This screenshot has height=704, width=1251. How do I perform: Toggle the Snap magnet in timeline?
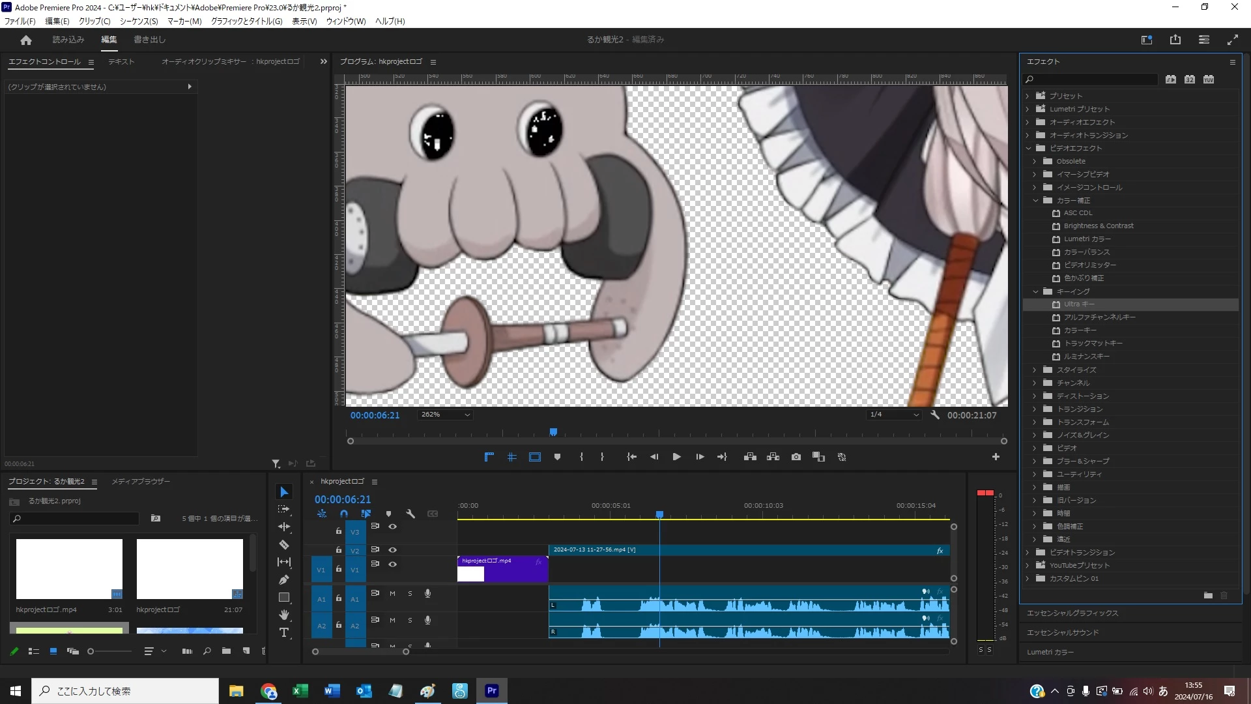coord(344,514)
